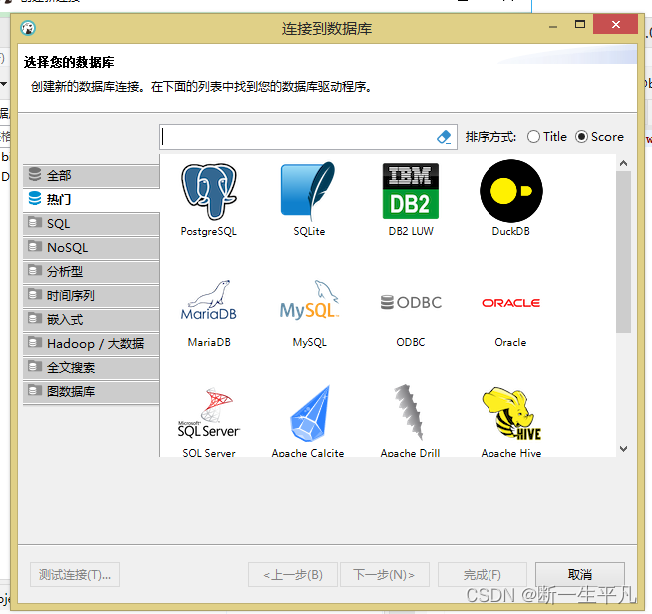Cancel the dialog with 取消

580,574
